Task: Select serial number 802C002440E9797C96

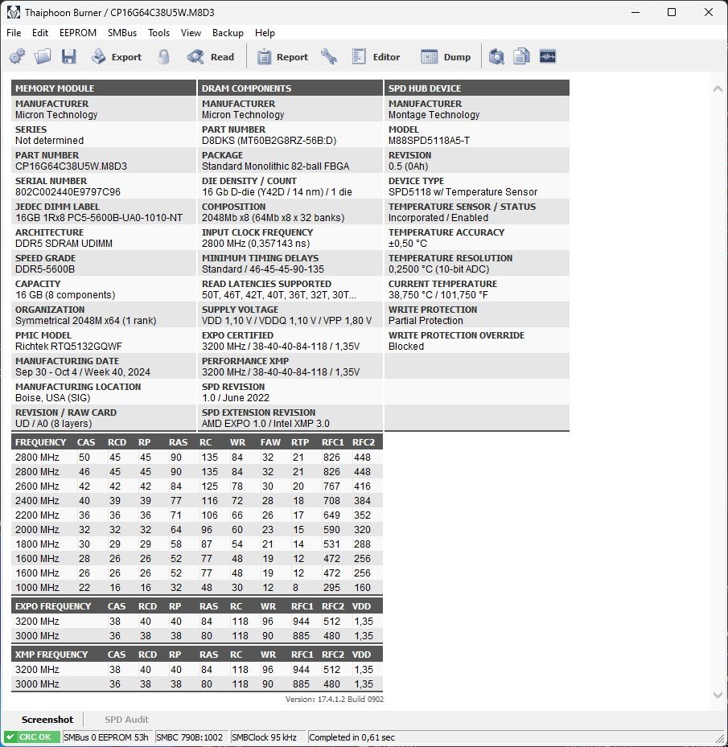Action: point(68,192)
